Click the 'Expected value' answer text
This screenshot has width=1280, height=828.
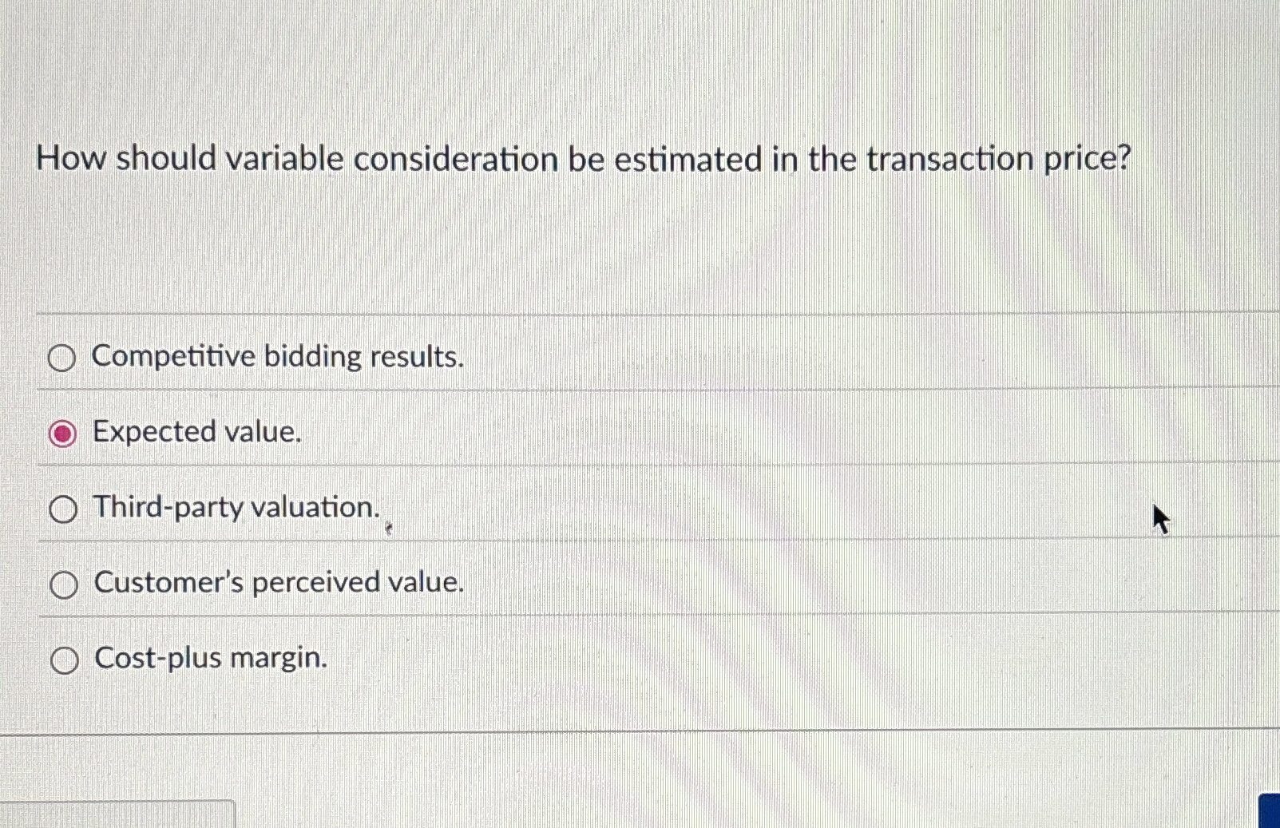click(196, 431)
